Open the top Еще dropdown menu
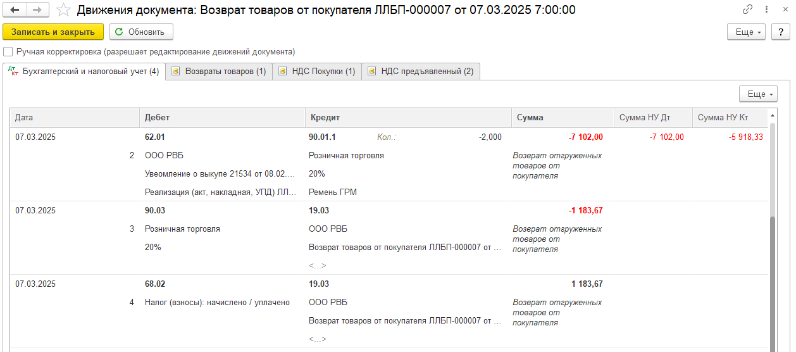The width and height of the screenshot is (796, 352). pyautogui.click(x=746, y=32)
